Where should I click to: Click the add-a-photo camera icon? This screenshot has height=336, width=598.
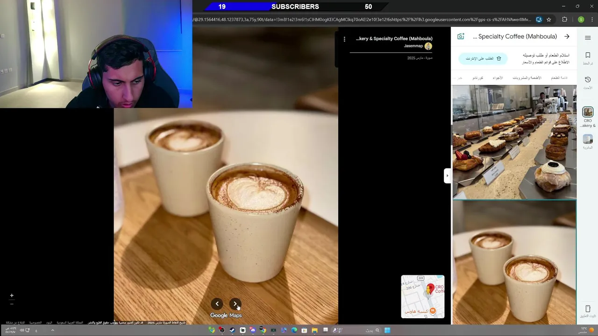pyautogui.click(x=461, y=36)
